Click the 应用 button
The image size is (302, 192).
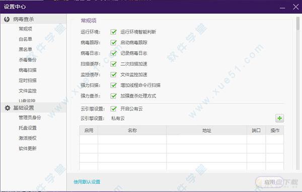coord(270,182)
